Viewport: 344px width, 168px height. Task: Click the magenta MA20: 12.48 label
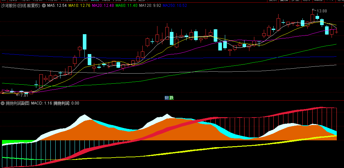click(x=103, y=6)
